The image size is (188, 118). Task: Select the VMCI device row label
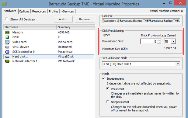(x=21, y=47)
